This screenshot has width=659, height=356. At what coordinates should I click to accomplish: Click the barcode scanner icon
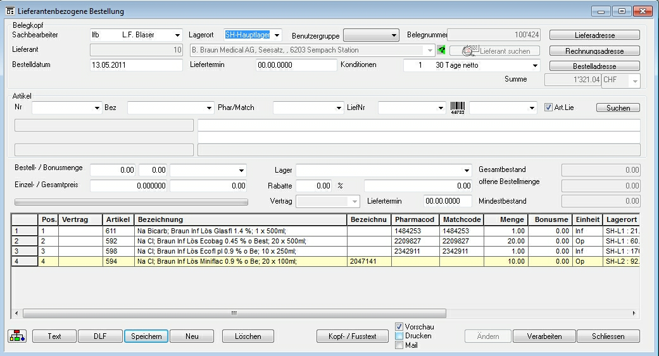[457, 108]
